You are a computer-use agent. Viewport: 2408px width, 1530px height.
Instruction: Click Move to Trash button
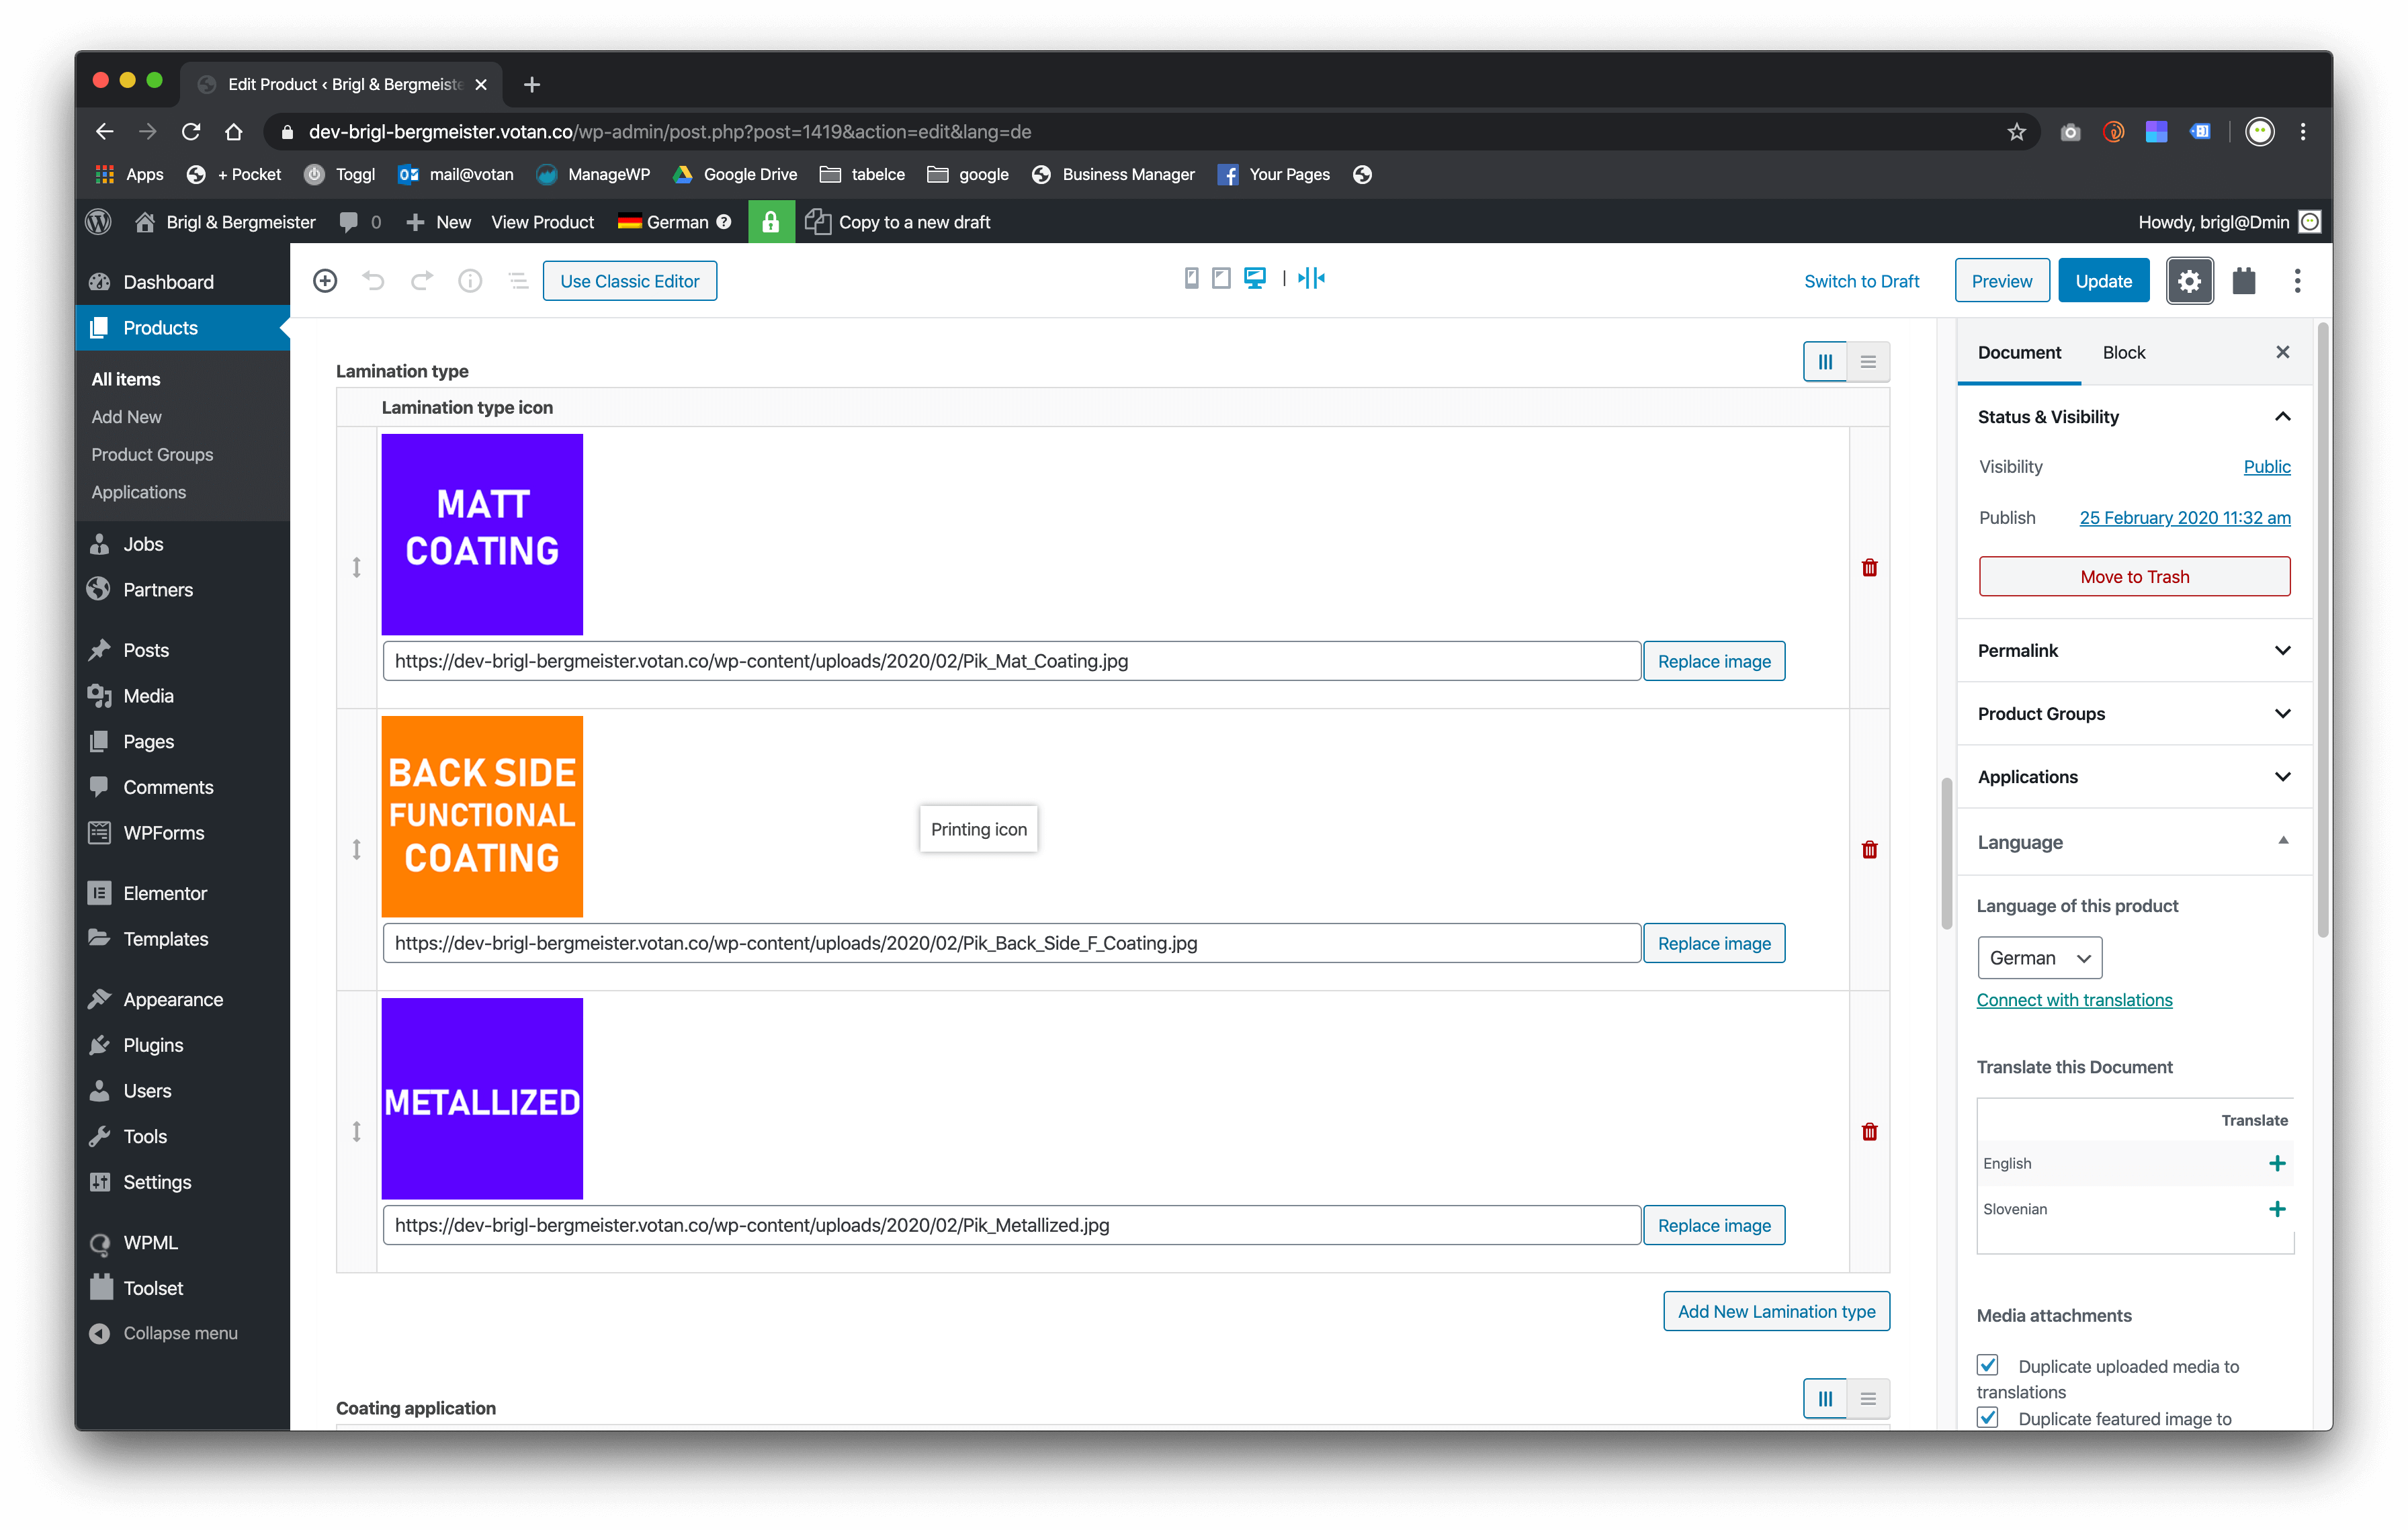2134,577
